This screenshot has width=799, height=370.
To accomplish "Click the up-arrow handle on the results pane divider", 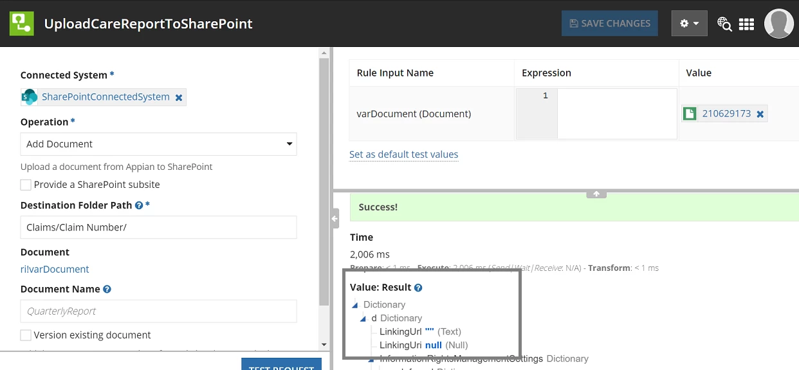I will click(596, 194).
